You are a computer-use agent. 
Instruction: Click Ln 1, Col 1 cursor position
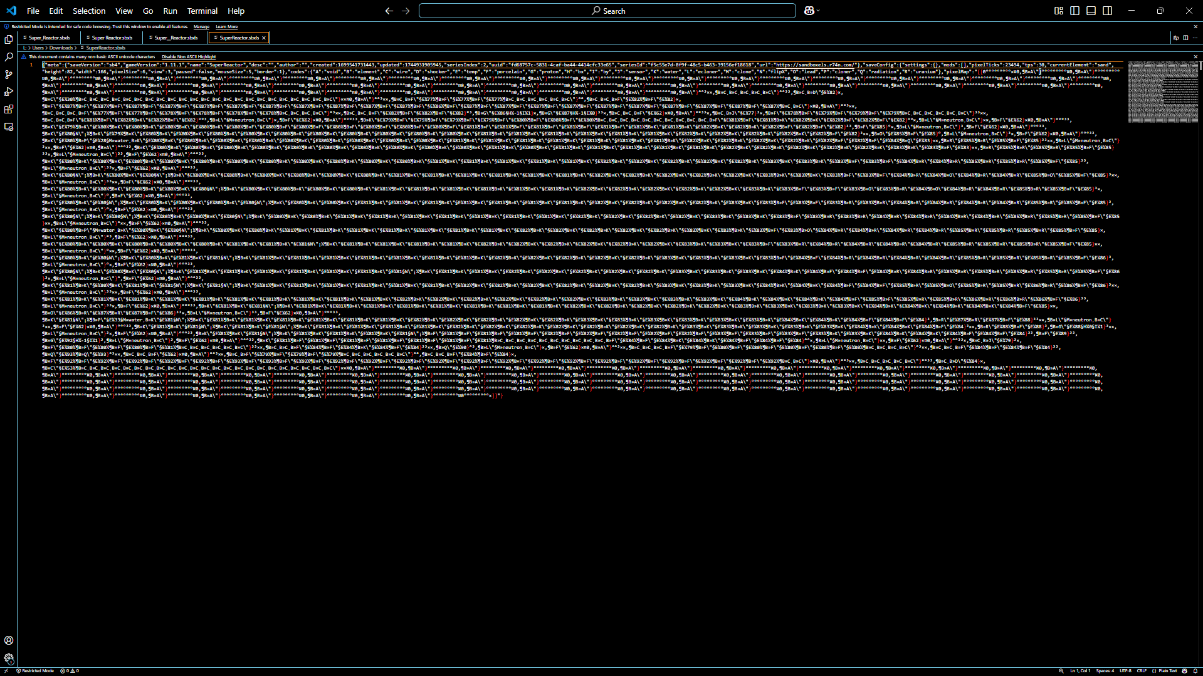click(x=1080, y=671)
